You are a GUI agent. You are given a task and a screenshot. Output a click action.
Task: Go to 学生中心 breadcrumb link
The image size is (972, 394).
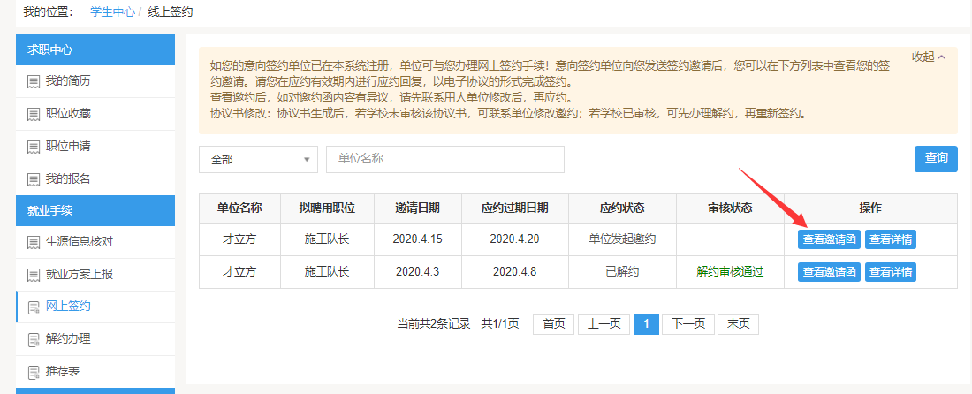pos(111,12)
